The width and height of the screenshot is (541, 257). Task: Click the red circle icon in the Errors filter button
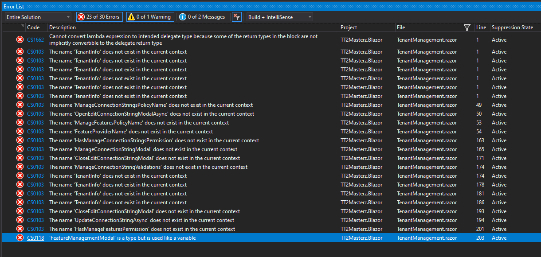(81, 16)
